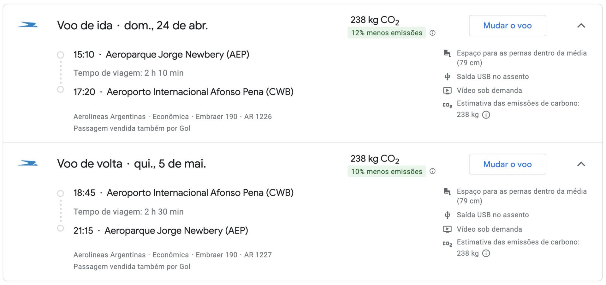The width and height of the screenshot is (606, 285).
Task: Click the outbound legroom seat icon
Action: [447, 53]
